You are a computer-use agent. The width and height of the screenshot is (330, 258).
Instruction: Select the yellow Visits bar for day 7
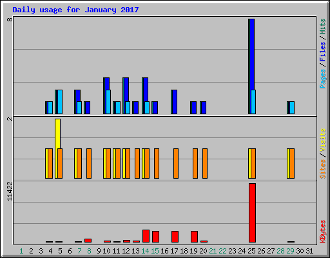tap(75, 163)
